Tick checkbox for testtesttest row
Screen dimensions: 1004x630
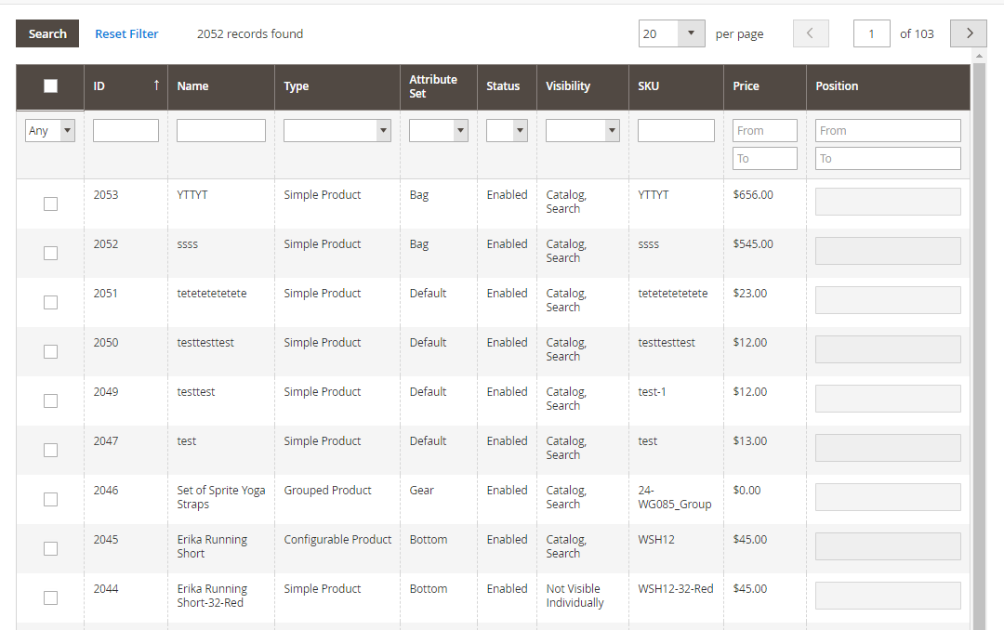point(50,351)
